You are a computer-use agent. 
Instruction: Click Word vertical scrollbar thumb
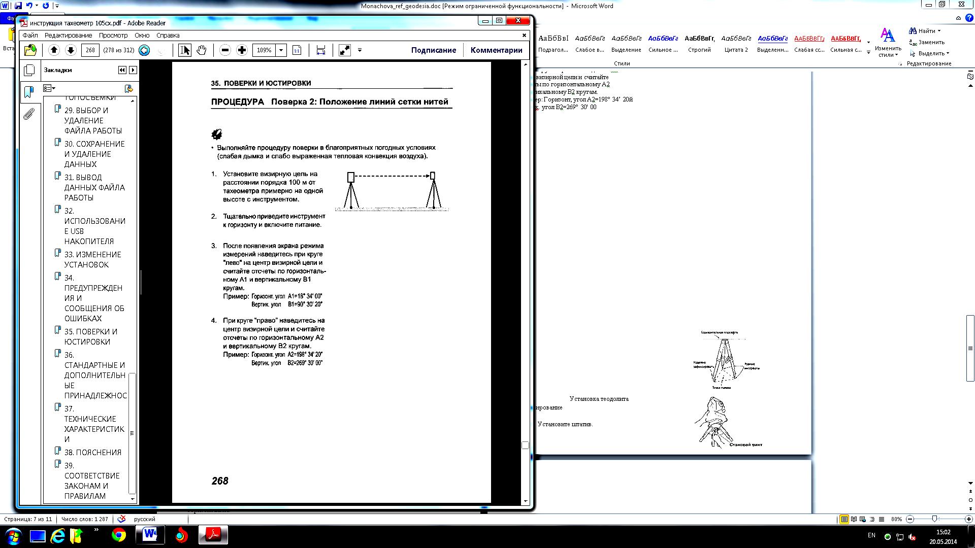(x=970, y=348)
